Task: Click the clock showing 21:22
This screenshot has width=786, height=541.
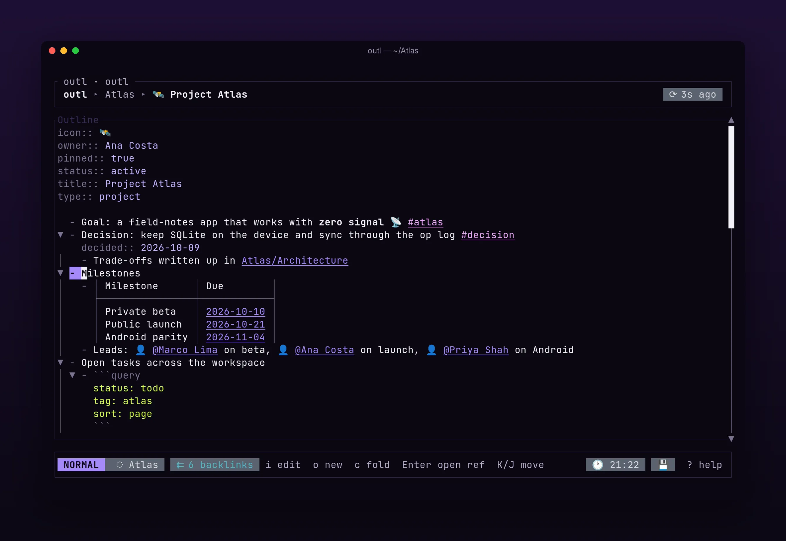Action: pyautogui.click(x=615, y=465)
